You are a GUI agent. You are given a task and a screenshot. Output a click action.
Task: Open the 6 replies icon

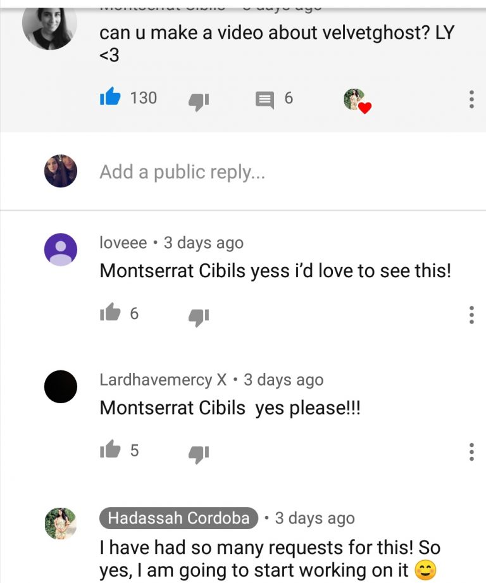pos(265,100)
